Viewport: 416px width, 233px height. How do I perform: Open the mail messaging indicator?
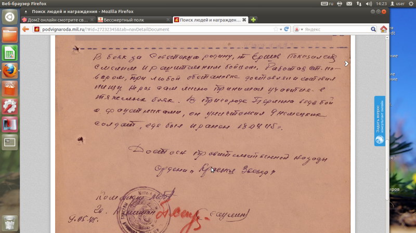click(349, 4)
